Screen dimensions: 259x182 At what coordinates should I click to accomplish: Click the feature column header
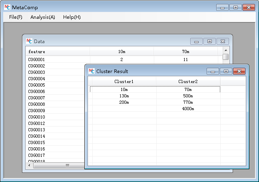[x=37, y=51]
